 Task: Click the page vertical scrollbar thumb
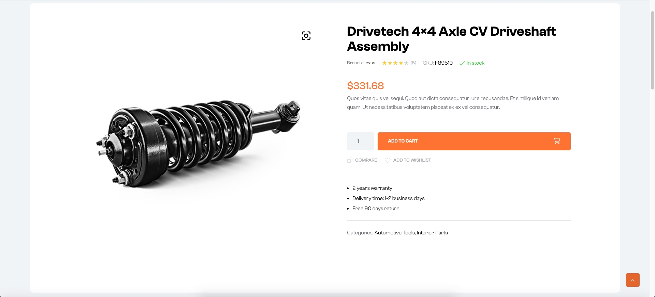coord(652,51)
